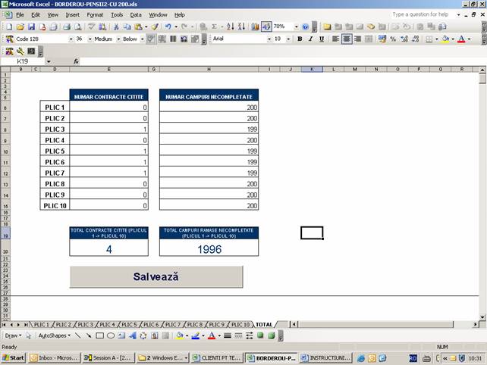The width and height of the screenshot is (487, 365).
Task: Toggle Italic formatting
Action: [x=310, y=39]
